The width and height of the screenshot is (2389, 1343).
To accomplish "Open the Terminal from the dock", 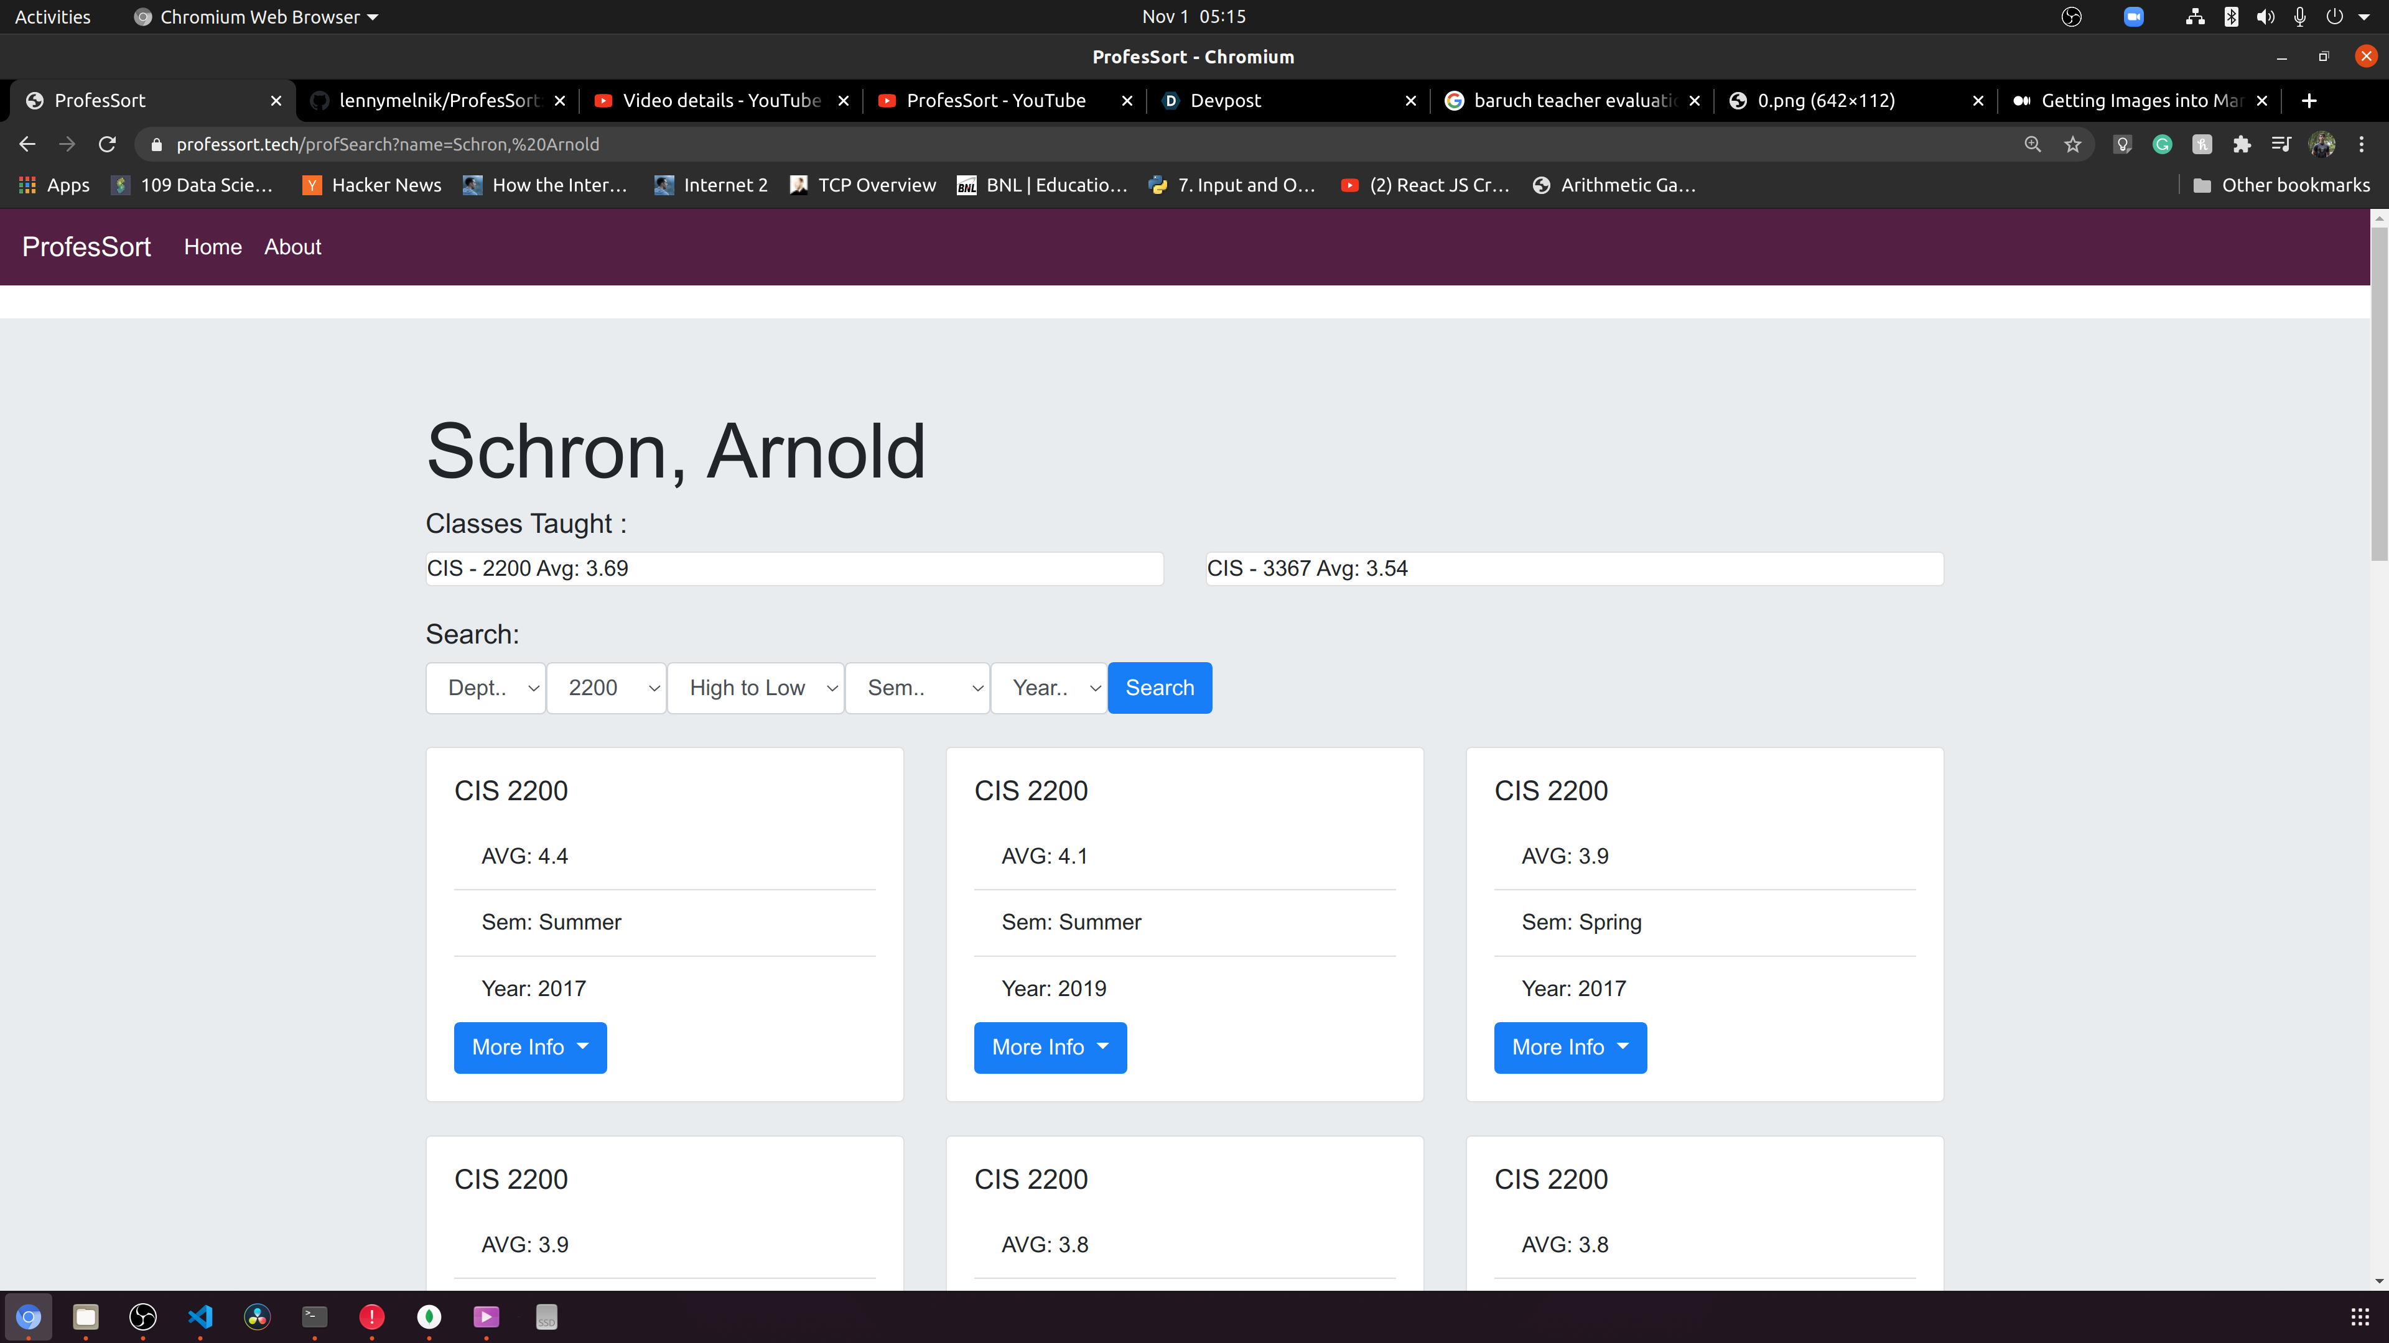I will (x=314, y=1316).
